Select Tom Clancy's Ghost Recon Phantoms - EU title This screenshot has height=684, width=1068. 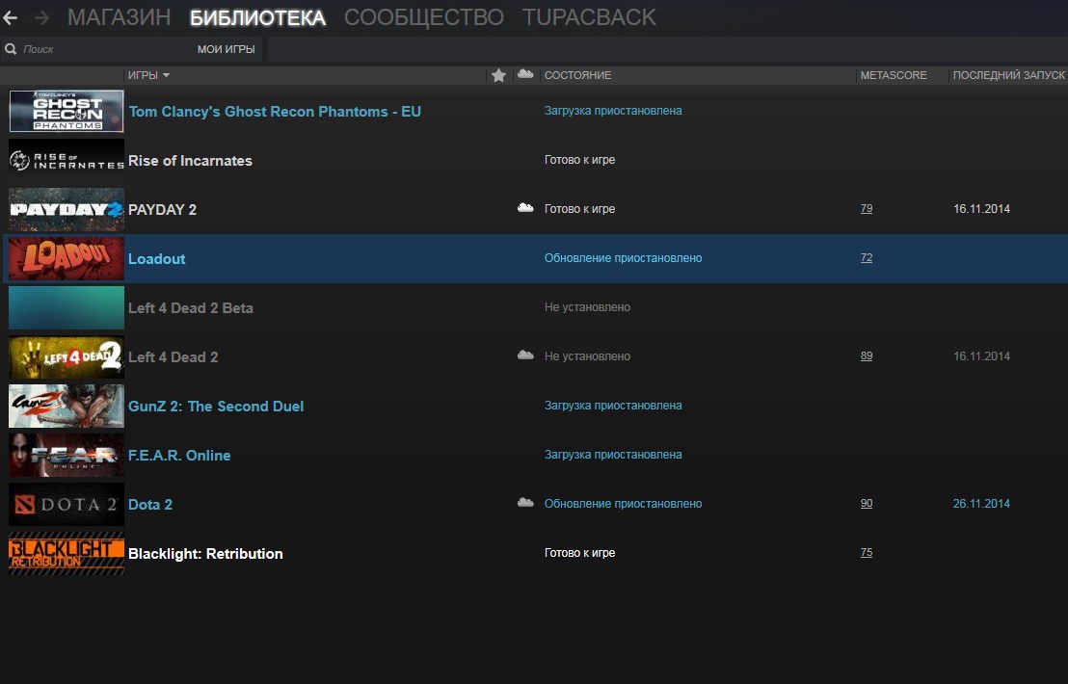[x=275, y=112]
